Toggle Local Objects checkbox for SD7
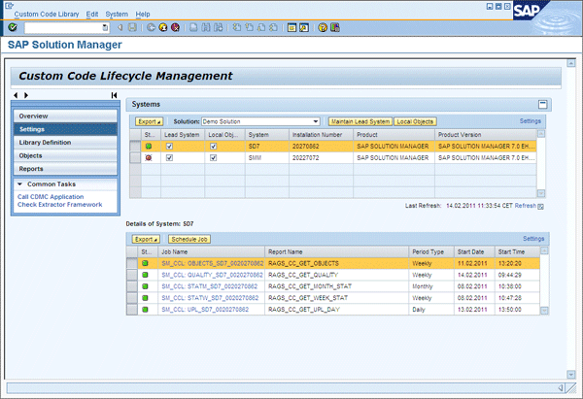 213,147
